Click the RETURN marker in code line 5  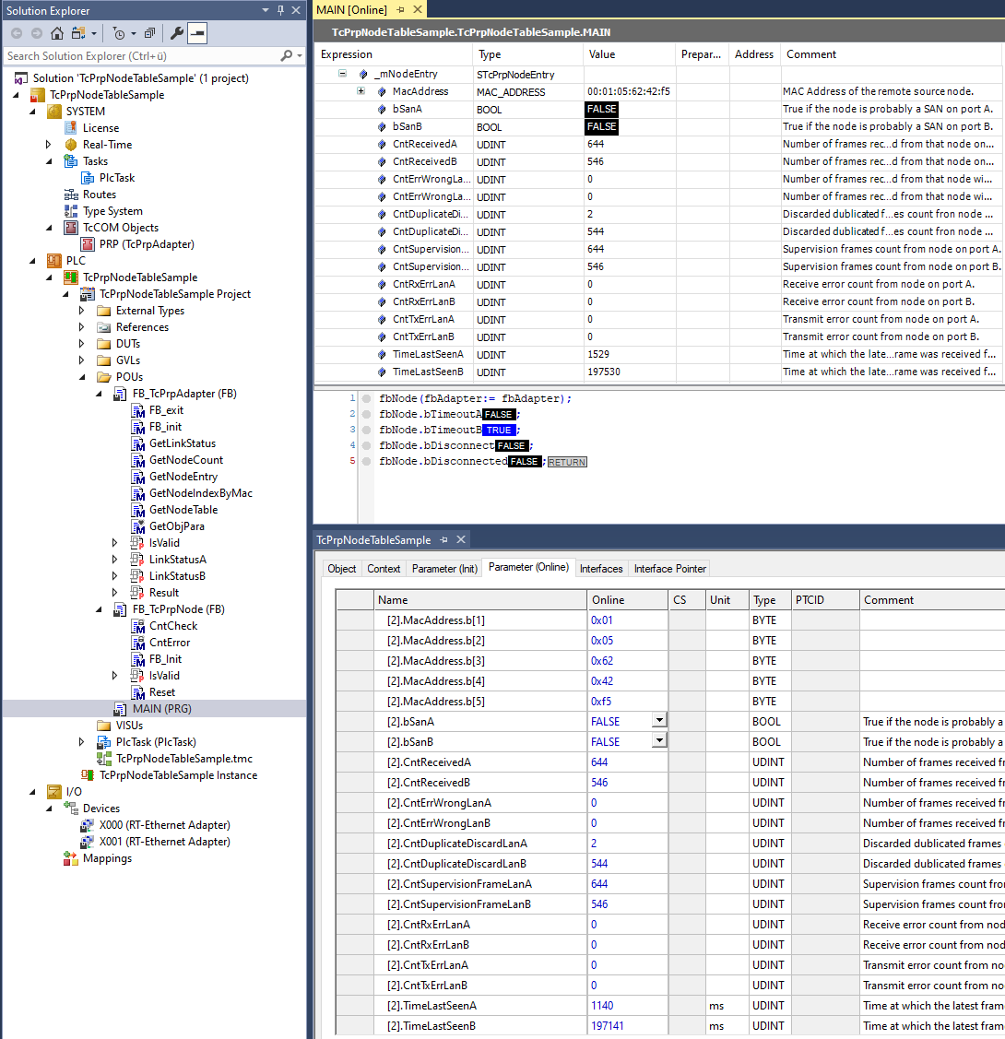click(x=567, y=462)
